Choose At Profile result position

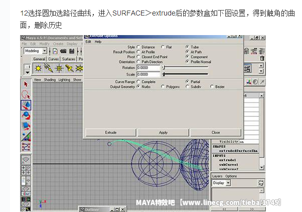point(138,52)
